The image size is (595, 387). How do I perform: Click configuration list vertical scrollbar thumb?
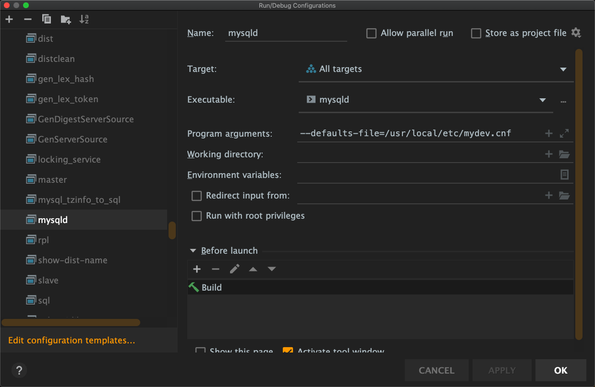172,231
